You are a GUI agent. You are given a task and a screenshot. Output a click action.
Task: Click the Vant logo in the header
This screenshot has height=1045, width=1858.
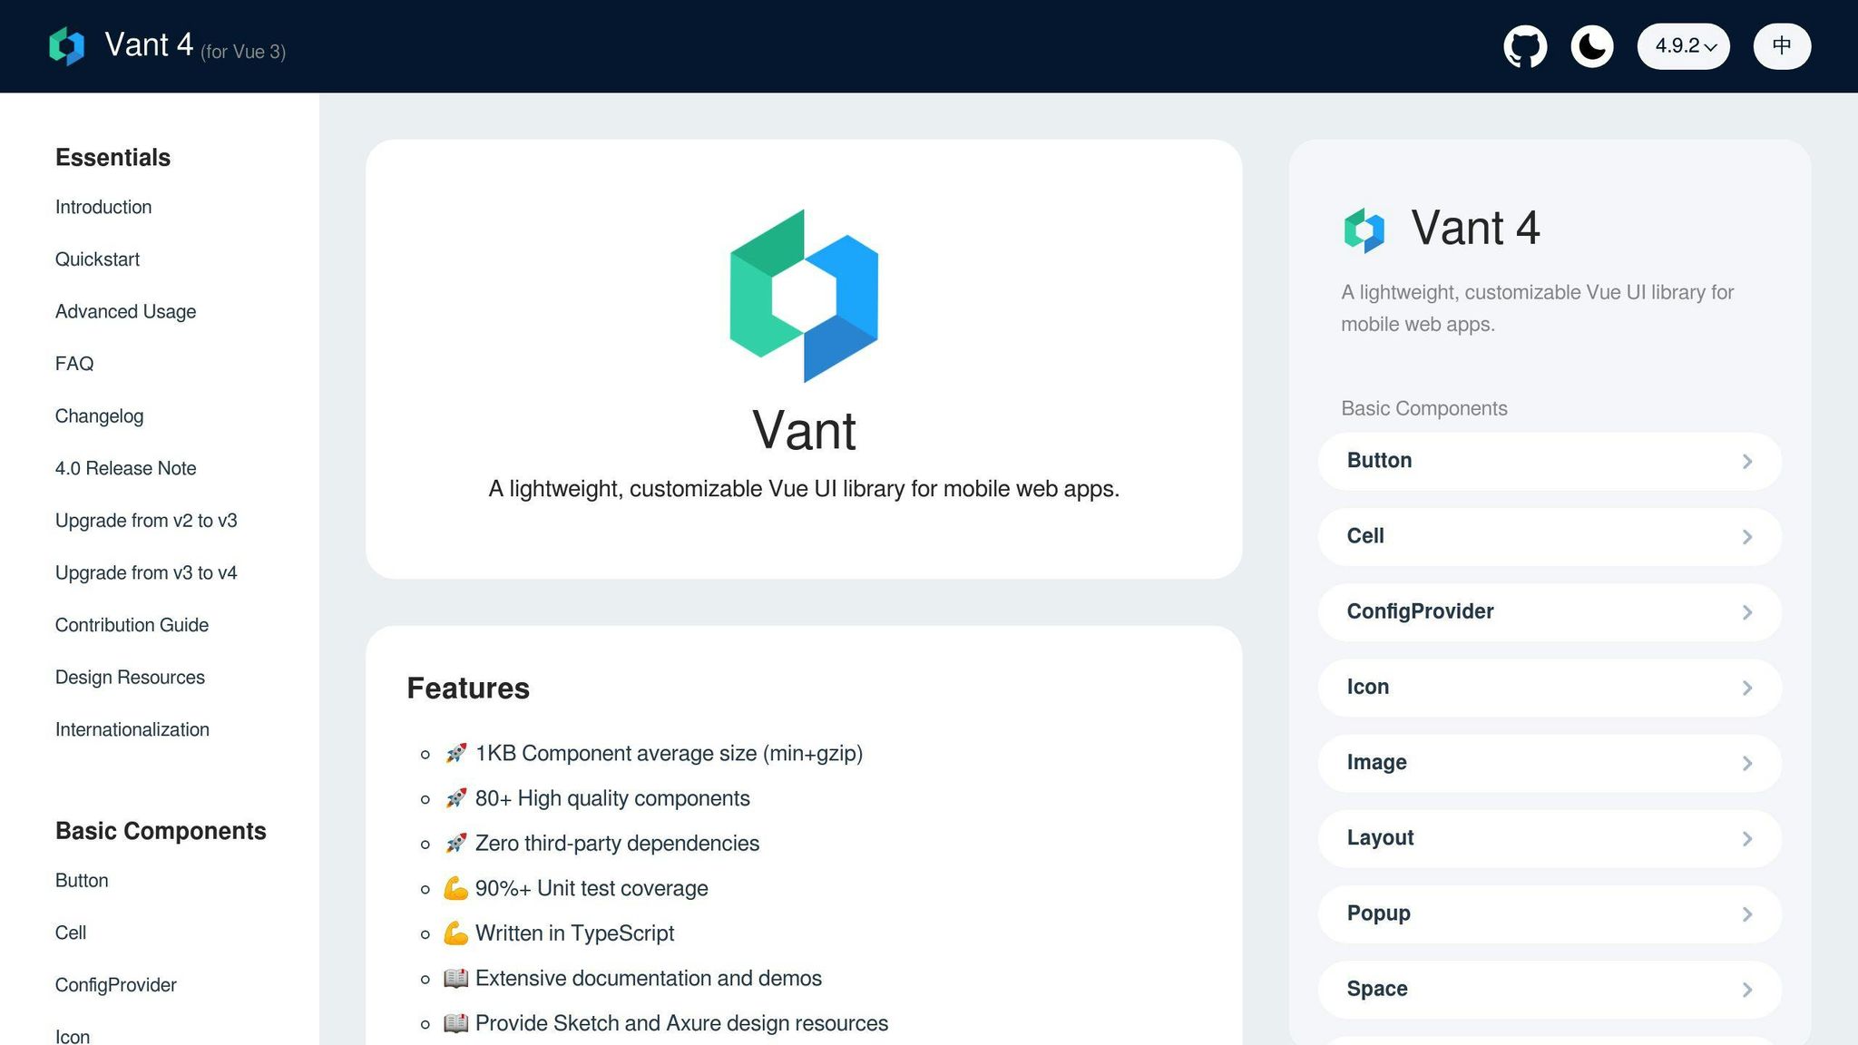pos(66,46)
